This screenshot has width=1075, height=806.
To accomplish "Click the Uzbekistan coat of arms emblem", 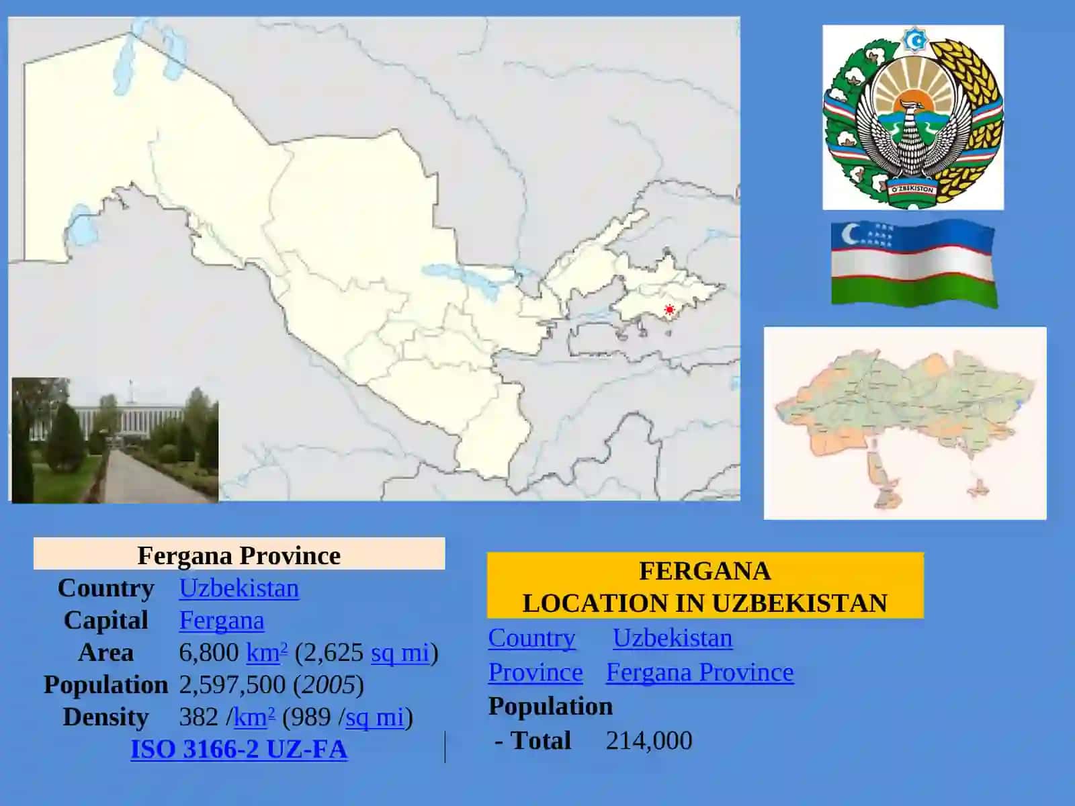I will (913, 118).
